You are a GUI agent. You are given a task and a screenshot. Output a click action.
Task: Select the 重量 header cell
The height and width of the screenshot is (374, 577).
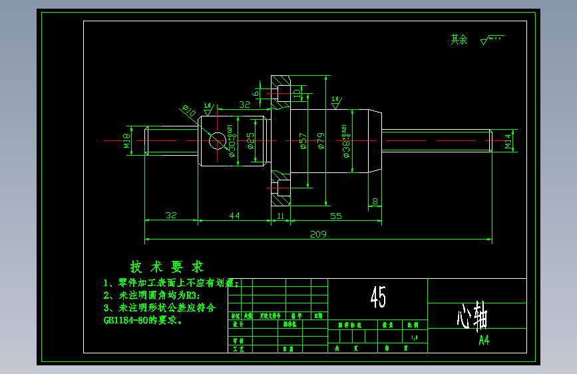[x=387, y=325]
